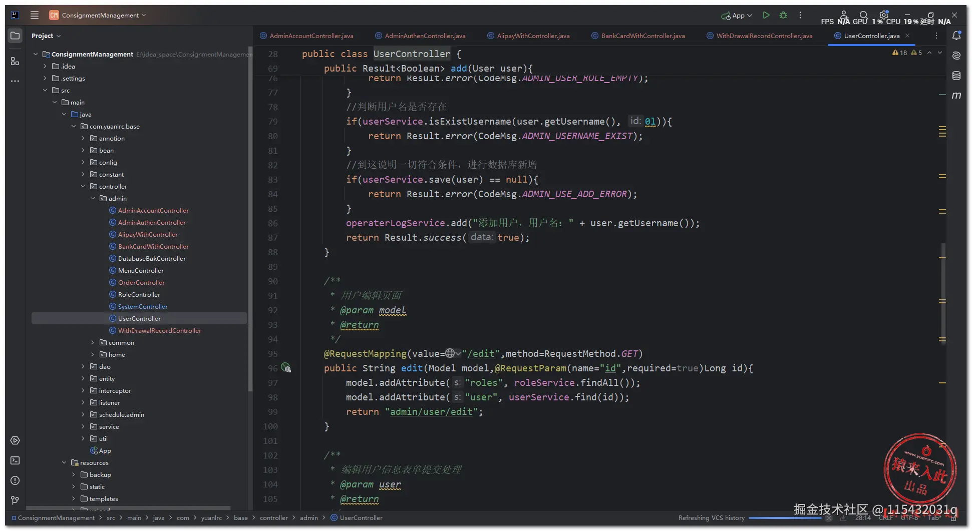Expand the common package
Viewport: 972px width, 531px height.
tap(93, 342)
